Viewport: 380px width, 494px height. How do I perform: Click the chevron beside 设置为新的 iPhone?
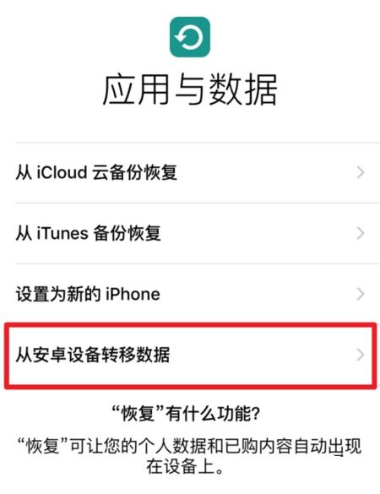point(361,294)
